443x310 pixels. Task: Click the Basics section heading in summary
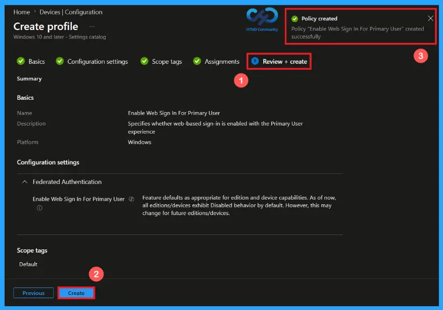[x=25, y=98]
